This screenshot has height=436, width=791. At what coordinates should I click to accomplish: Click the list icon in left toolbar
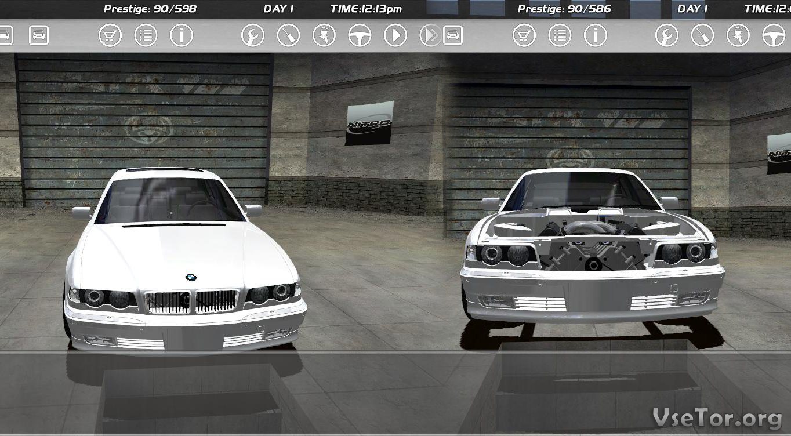[x=146, y=36]
